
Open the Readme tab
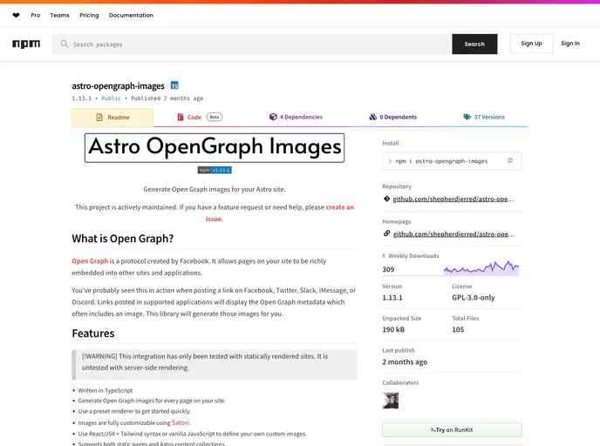[x=112, y=118]
